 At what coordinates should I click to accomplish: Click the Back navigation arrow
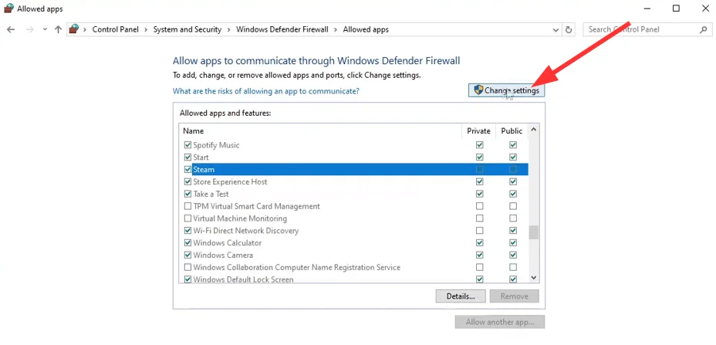(11, 29)
